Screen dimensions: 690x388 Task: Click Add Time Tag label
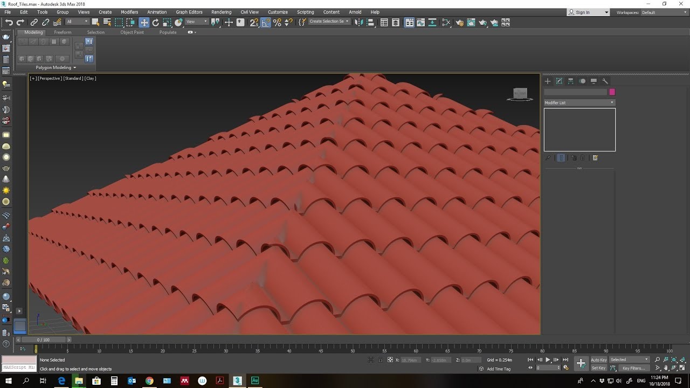(499, 369)
